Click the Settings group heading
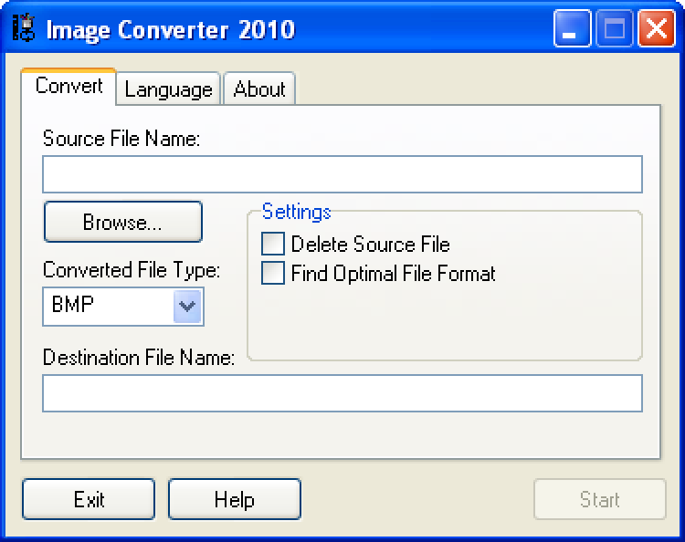Viewport: 685px width, 542px height. [296, 212]
